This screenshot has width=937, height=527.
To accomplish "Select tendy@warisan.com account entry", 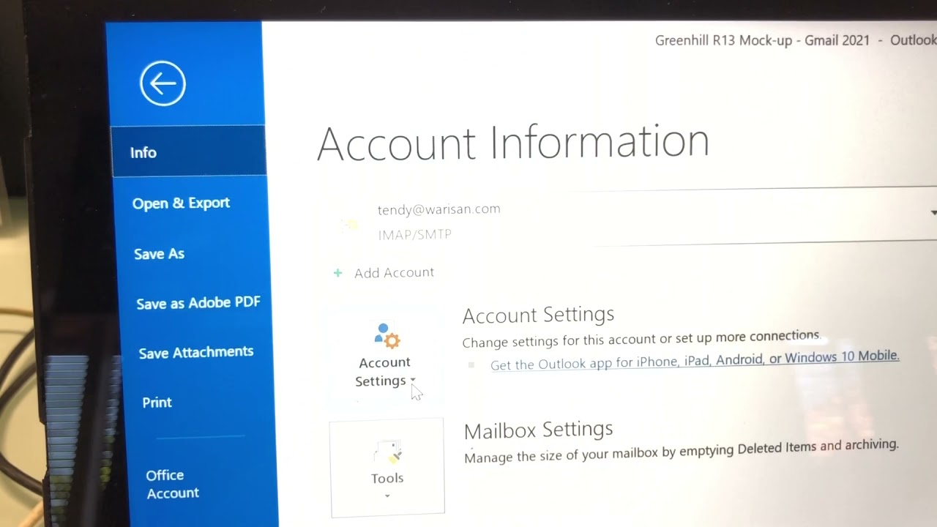I will 439,209.
